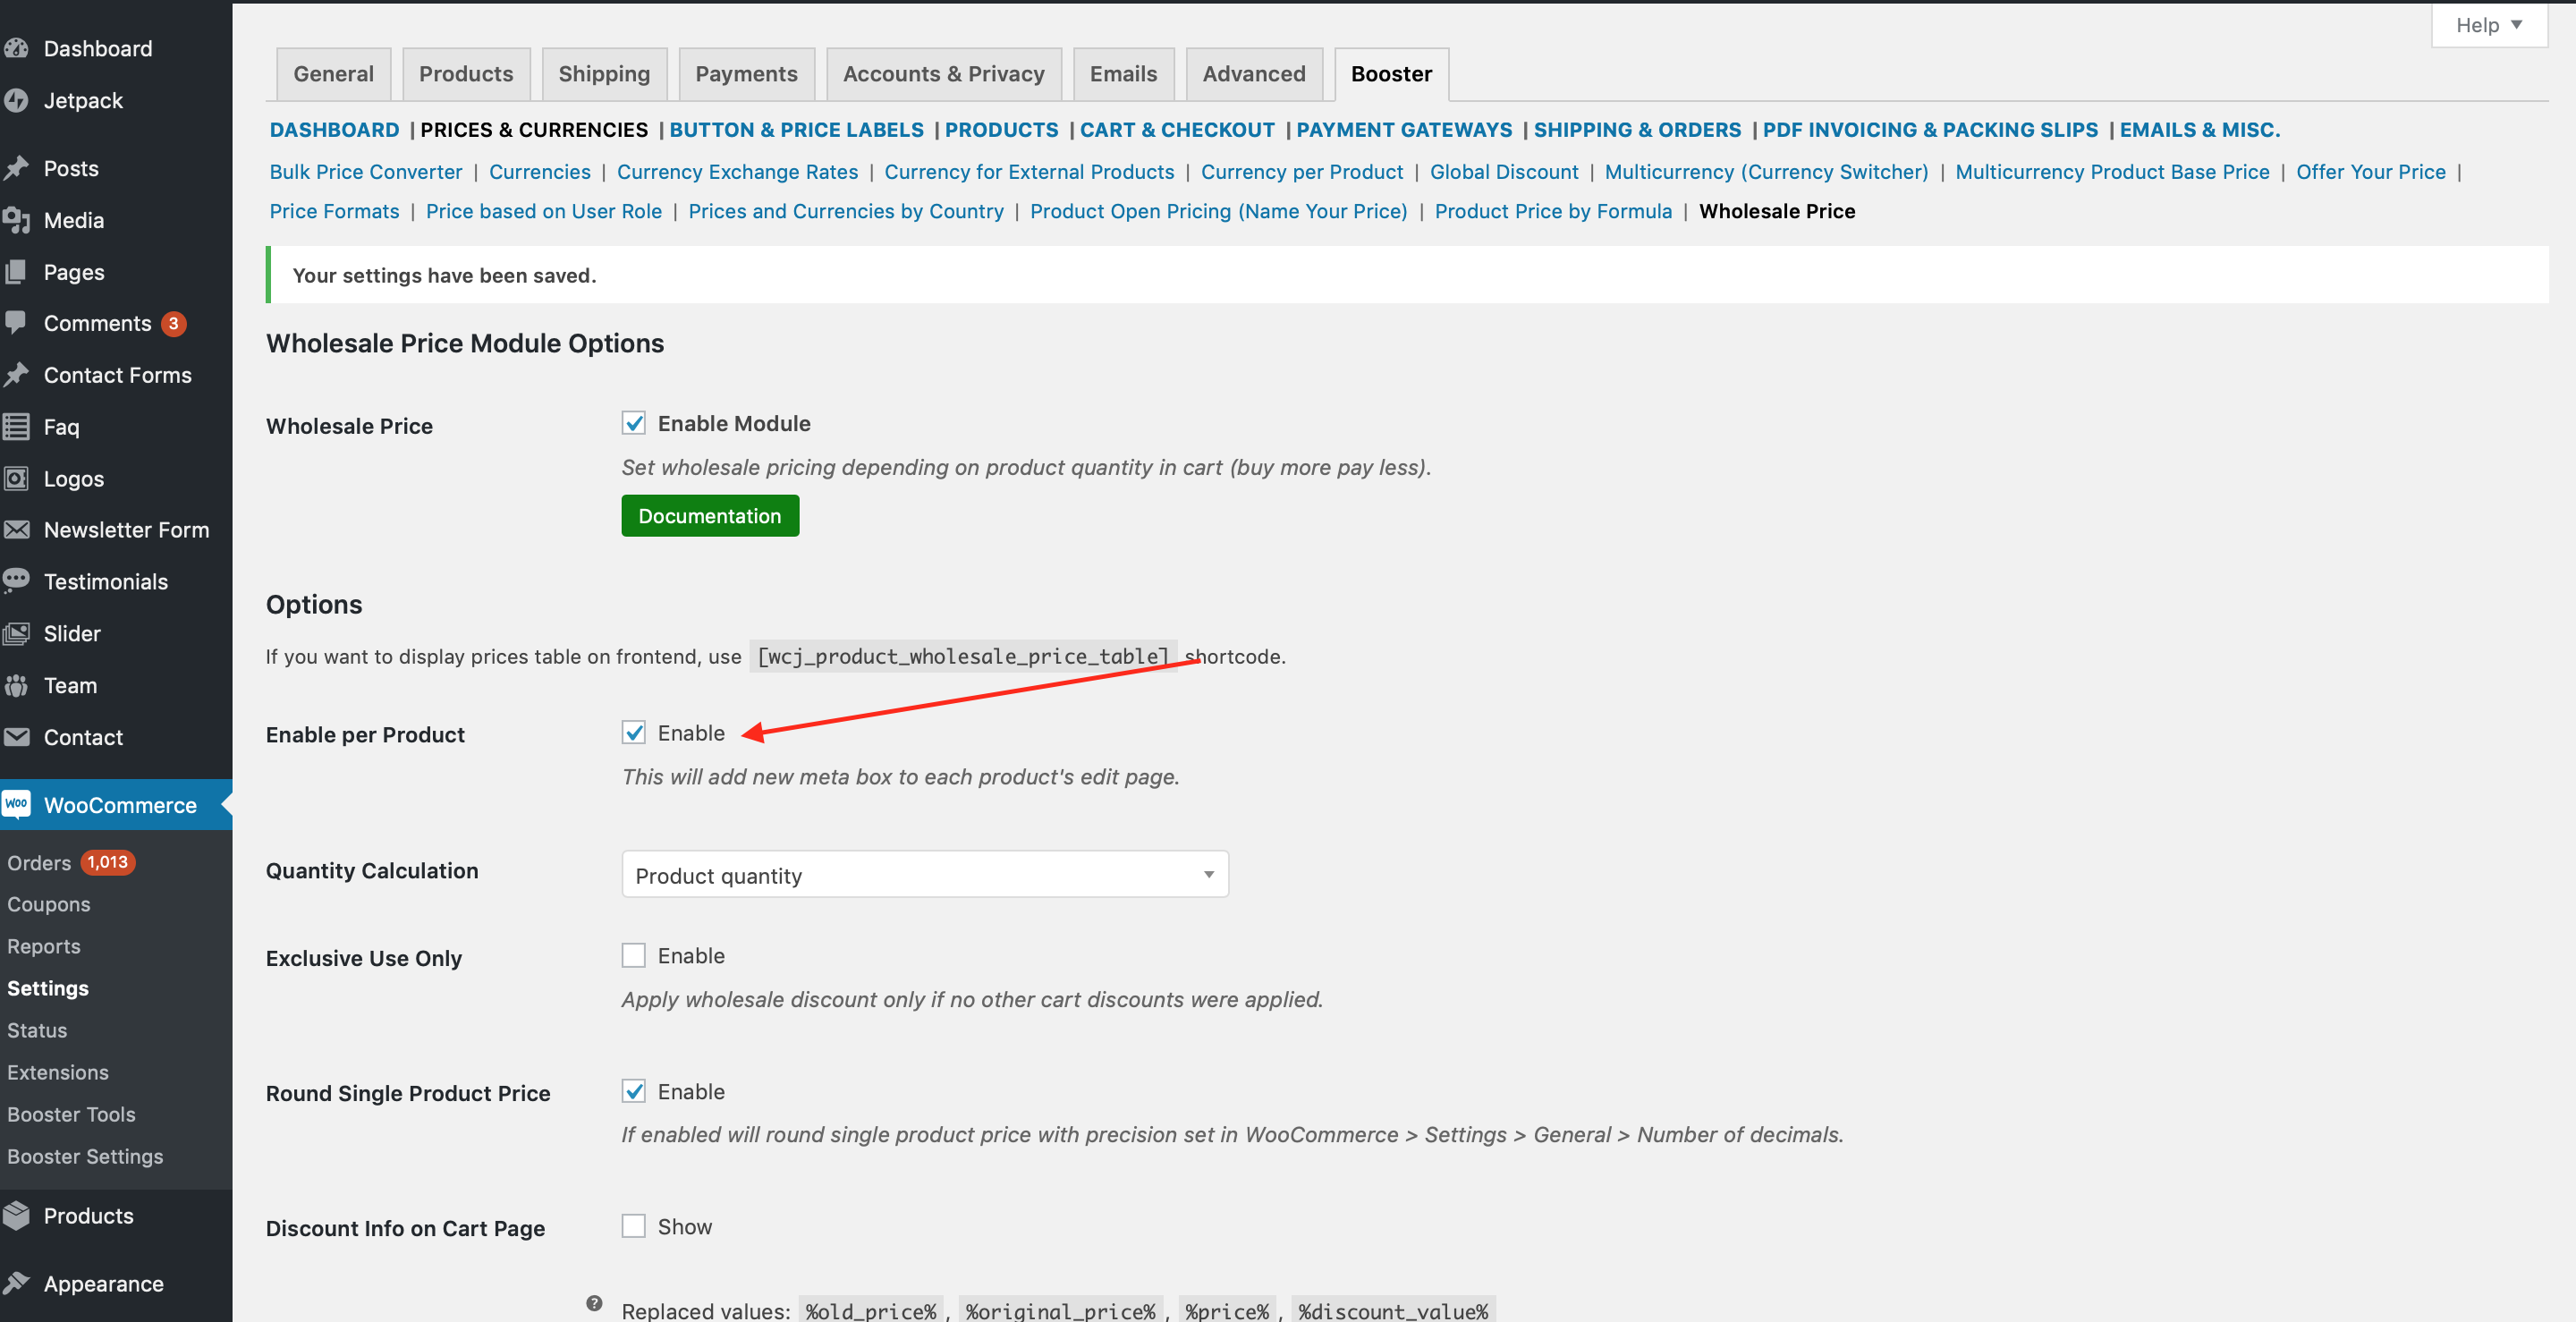Click the Logos icon in sidebar
Viewport: 2576px width, 1322px height.
click(16, 479)
